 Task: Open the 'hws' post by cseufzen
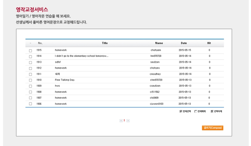point(57,86)
